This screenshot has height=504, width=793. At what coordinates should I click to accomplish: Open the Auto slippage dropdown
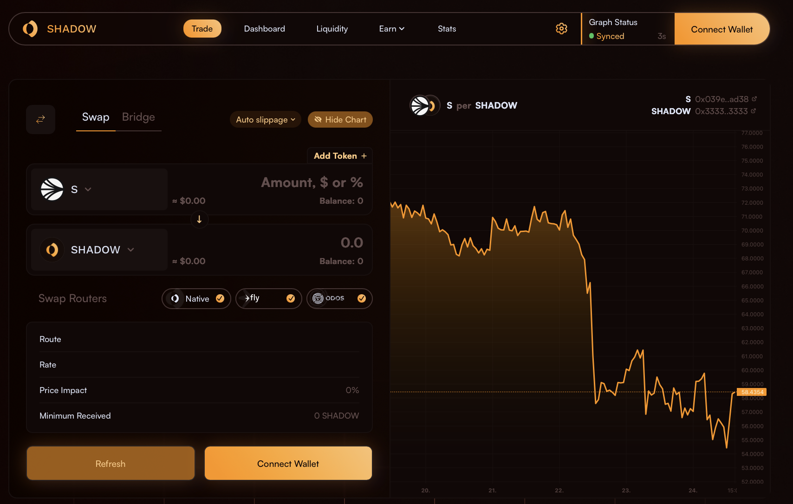coord(266,119)
